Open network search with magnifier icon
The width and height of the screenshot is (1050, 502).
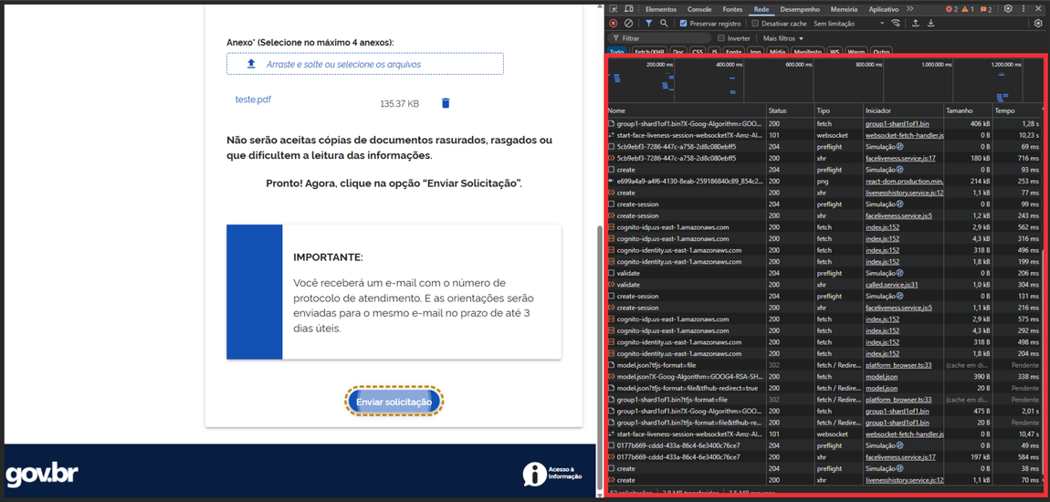point(664,24)
